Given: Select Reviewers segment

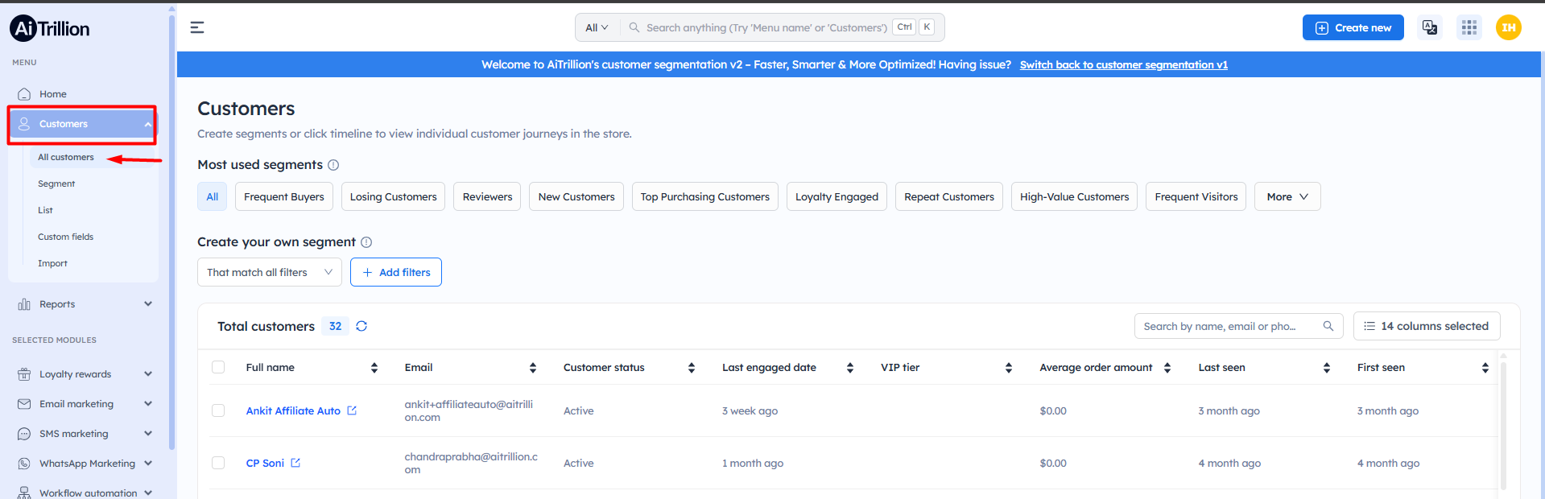Looking at the screenshot, I should click(487, 196).
